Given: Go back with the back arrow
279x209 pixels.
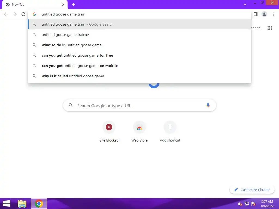Looking at the screenshot, I should tap(6, 14).
